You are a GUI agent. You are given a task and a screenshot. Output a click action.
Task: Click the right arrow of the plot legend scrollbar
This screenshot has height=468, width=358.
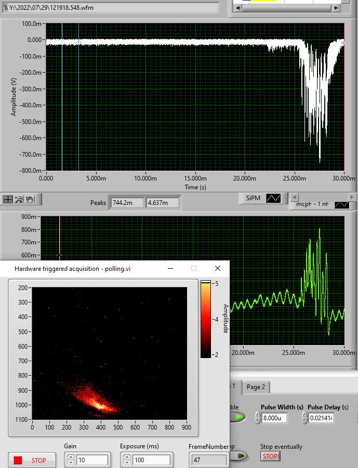352,197
